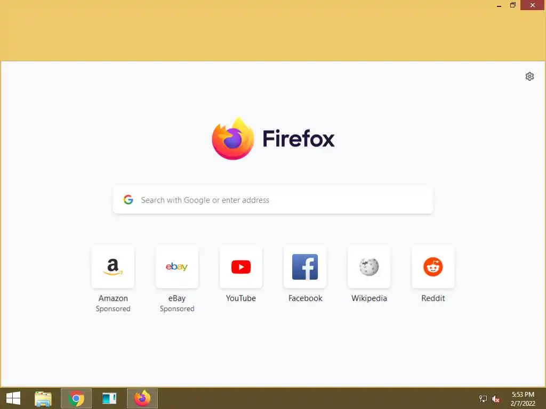This screenshot has width=546, height=409.
Task: Click the Firefox taskbar button
Action: pos(142,398)
